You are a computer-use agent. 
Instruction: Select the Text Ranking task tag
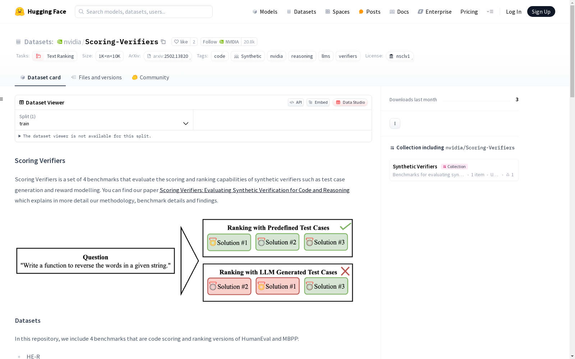[x=55, y=56]
